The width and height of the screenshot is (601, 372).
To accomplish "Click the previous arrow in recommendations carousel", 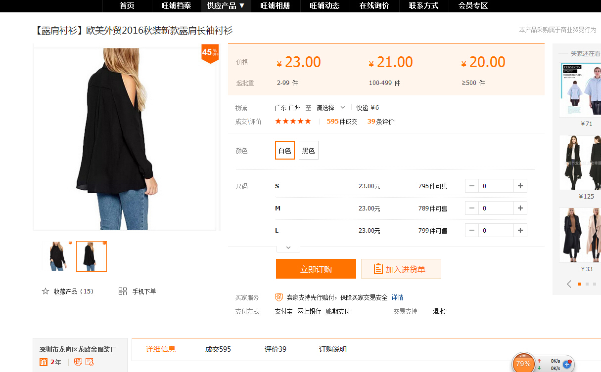I will [569, 284].
